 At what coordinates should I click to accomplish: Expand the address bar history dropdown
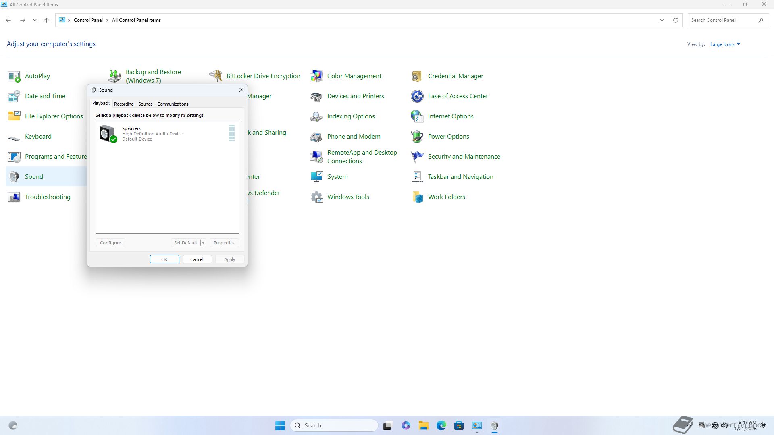[x=662, y=20]
